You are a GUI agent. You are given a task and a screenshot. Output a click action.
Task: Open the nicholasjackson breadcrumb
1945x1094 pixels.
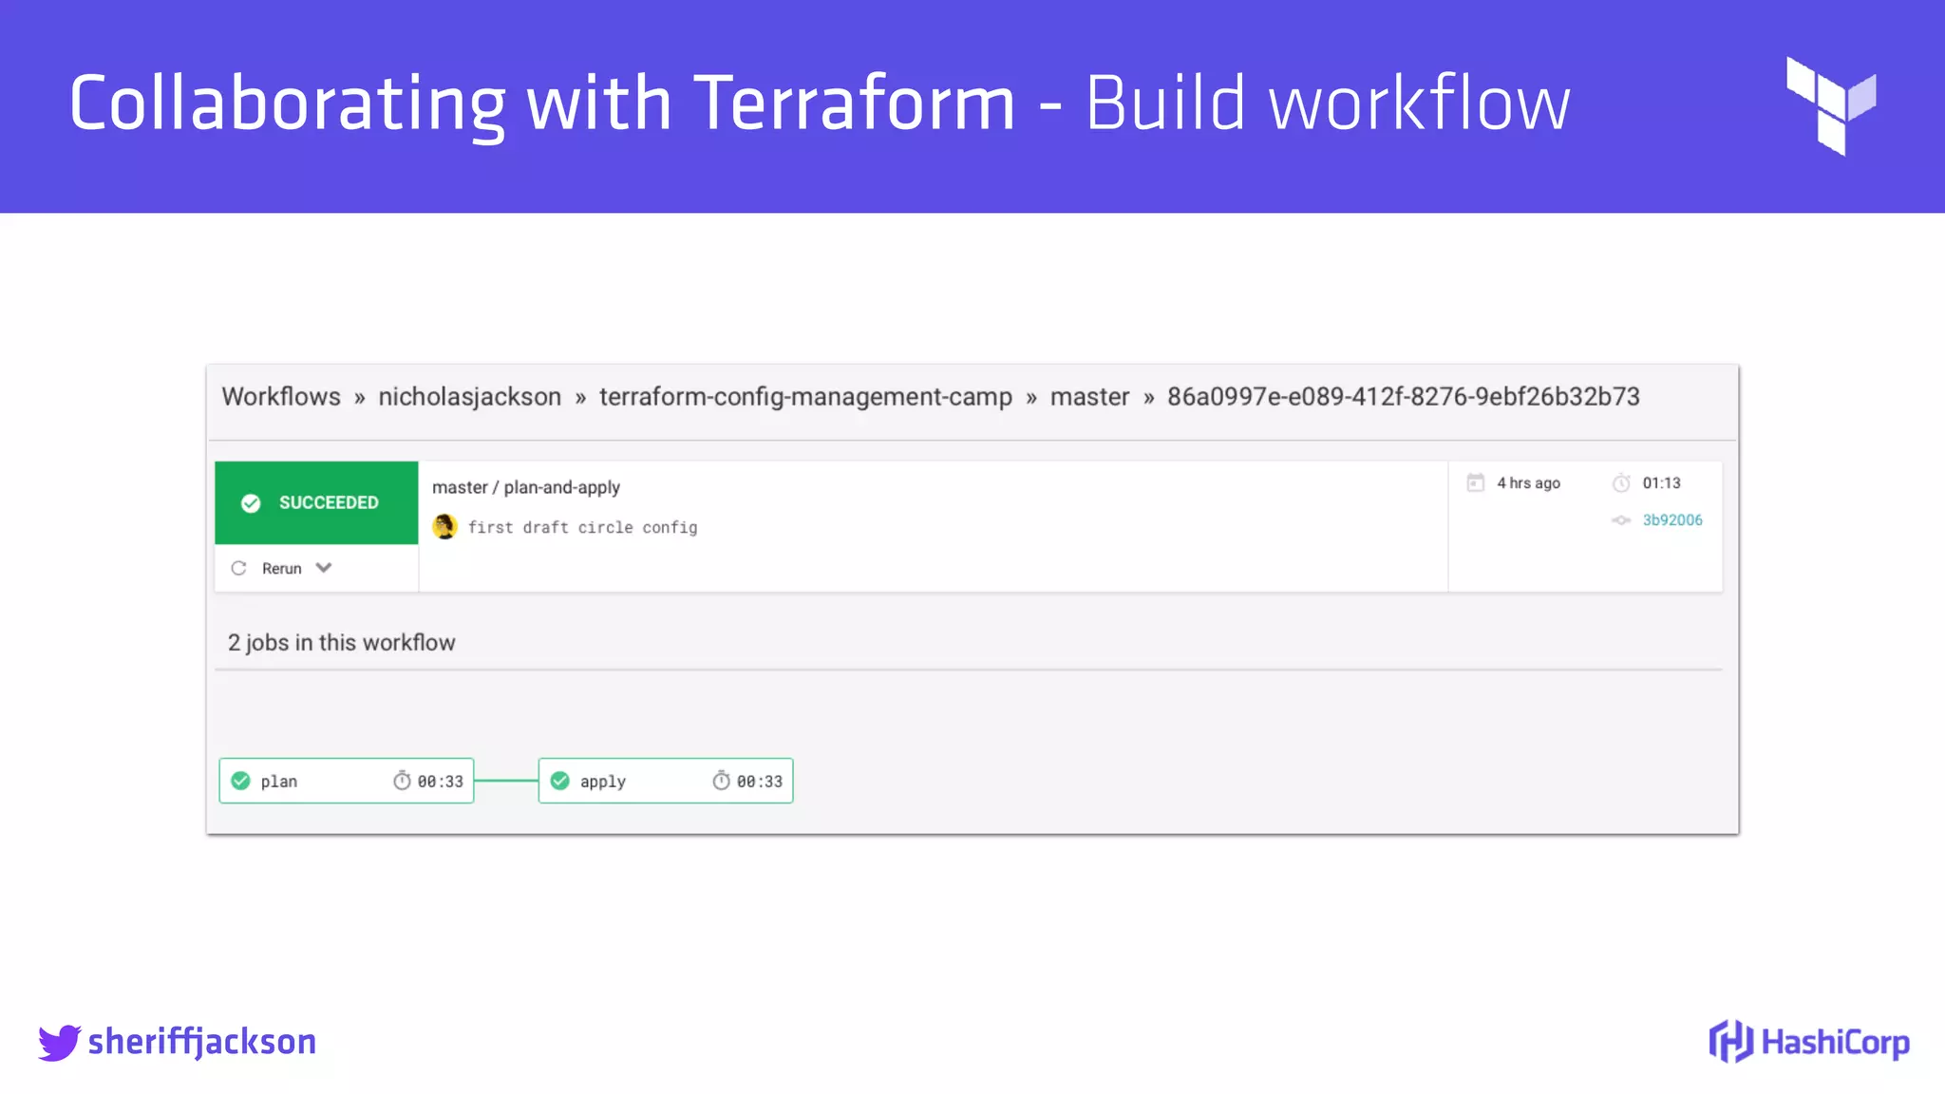coord(470,397)
